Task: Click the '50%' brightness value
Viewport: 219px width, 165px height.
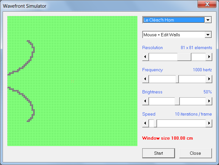Action: click(x=207, y=92)
